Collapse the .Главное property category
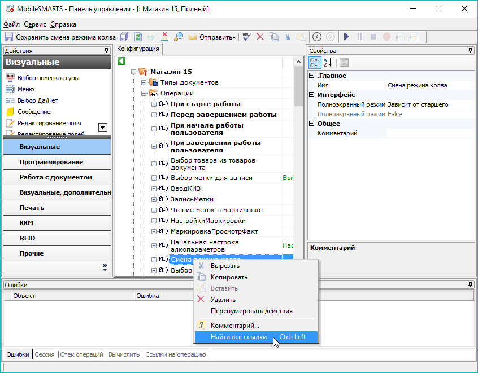Image resolution: width=478 pixels, height=373 pixels. point(311,76)
